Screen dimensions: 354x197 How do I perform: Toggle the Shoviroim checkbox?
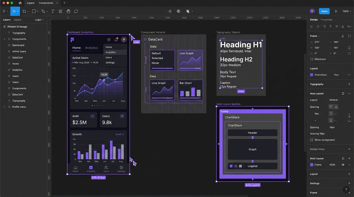pyautogui.click(x=312, y=59)
